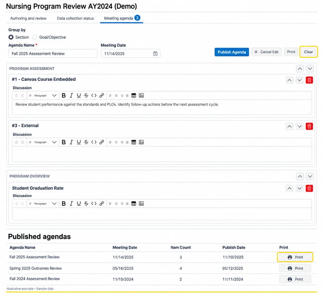The image size is (323, 295).
Task: Toggle italic in #3 External editor
Action: tap(71, 142)
